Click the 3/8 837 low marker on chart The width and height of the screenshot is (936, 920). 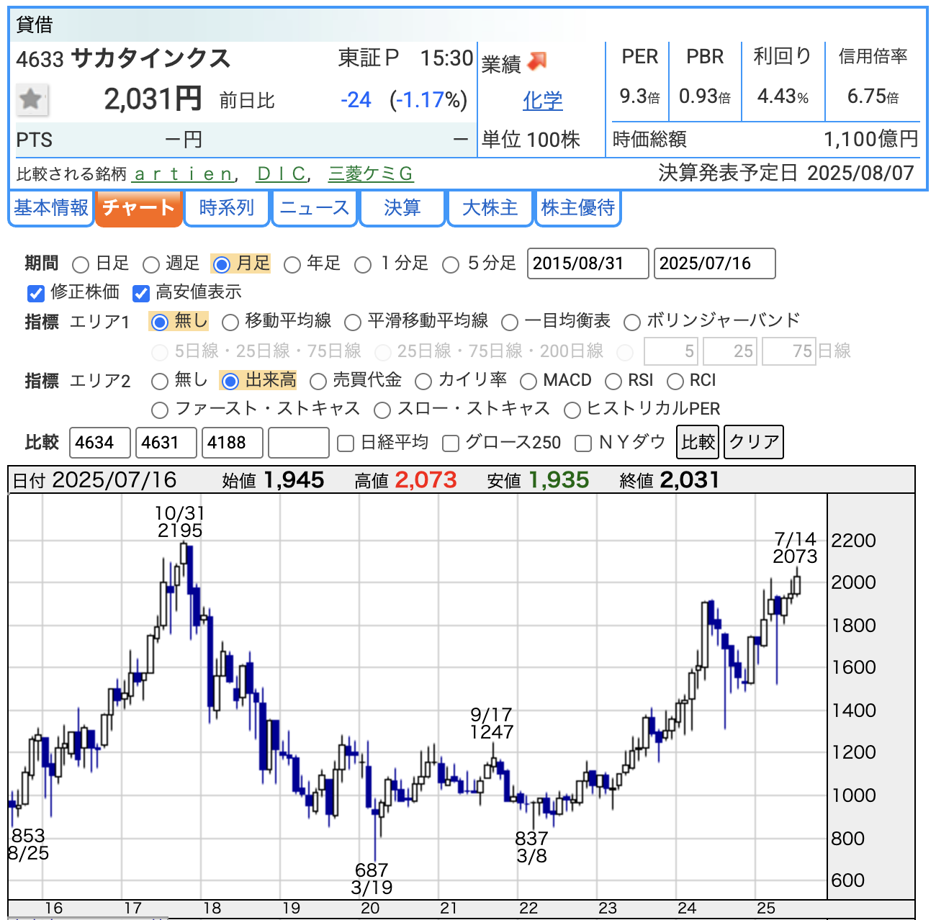point(531,847)
